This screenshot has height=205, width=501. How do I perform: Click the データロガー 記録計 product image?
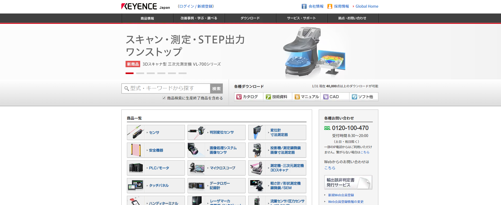coord(197,185)
